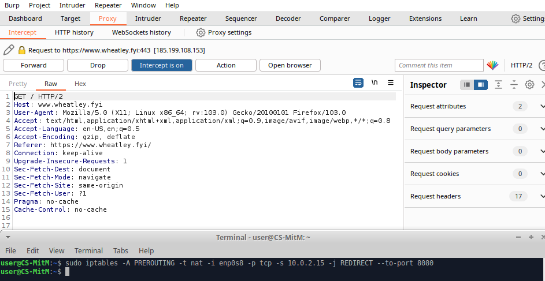Open the WebSockets history tab
The width and height of the screenshot is (545, 281).
click(x=142, y=33)
